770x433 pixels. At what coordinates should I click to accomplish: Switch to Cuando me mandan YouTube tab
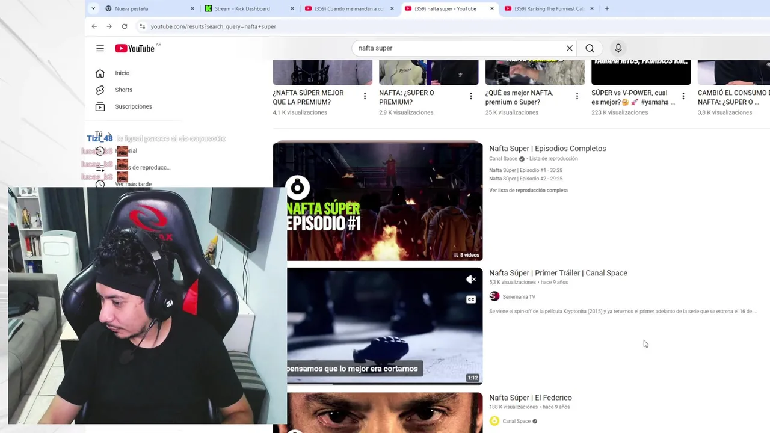pyautogui.click(x=350, y=8)
